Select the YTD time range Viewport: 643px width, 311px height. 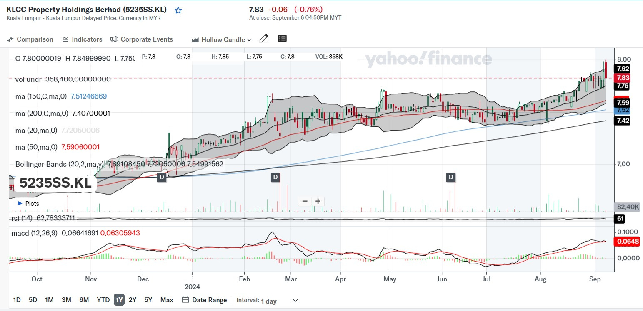tap(103, 300)
